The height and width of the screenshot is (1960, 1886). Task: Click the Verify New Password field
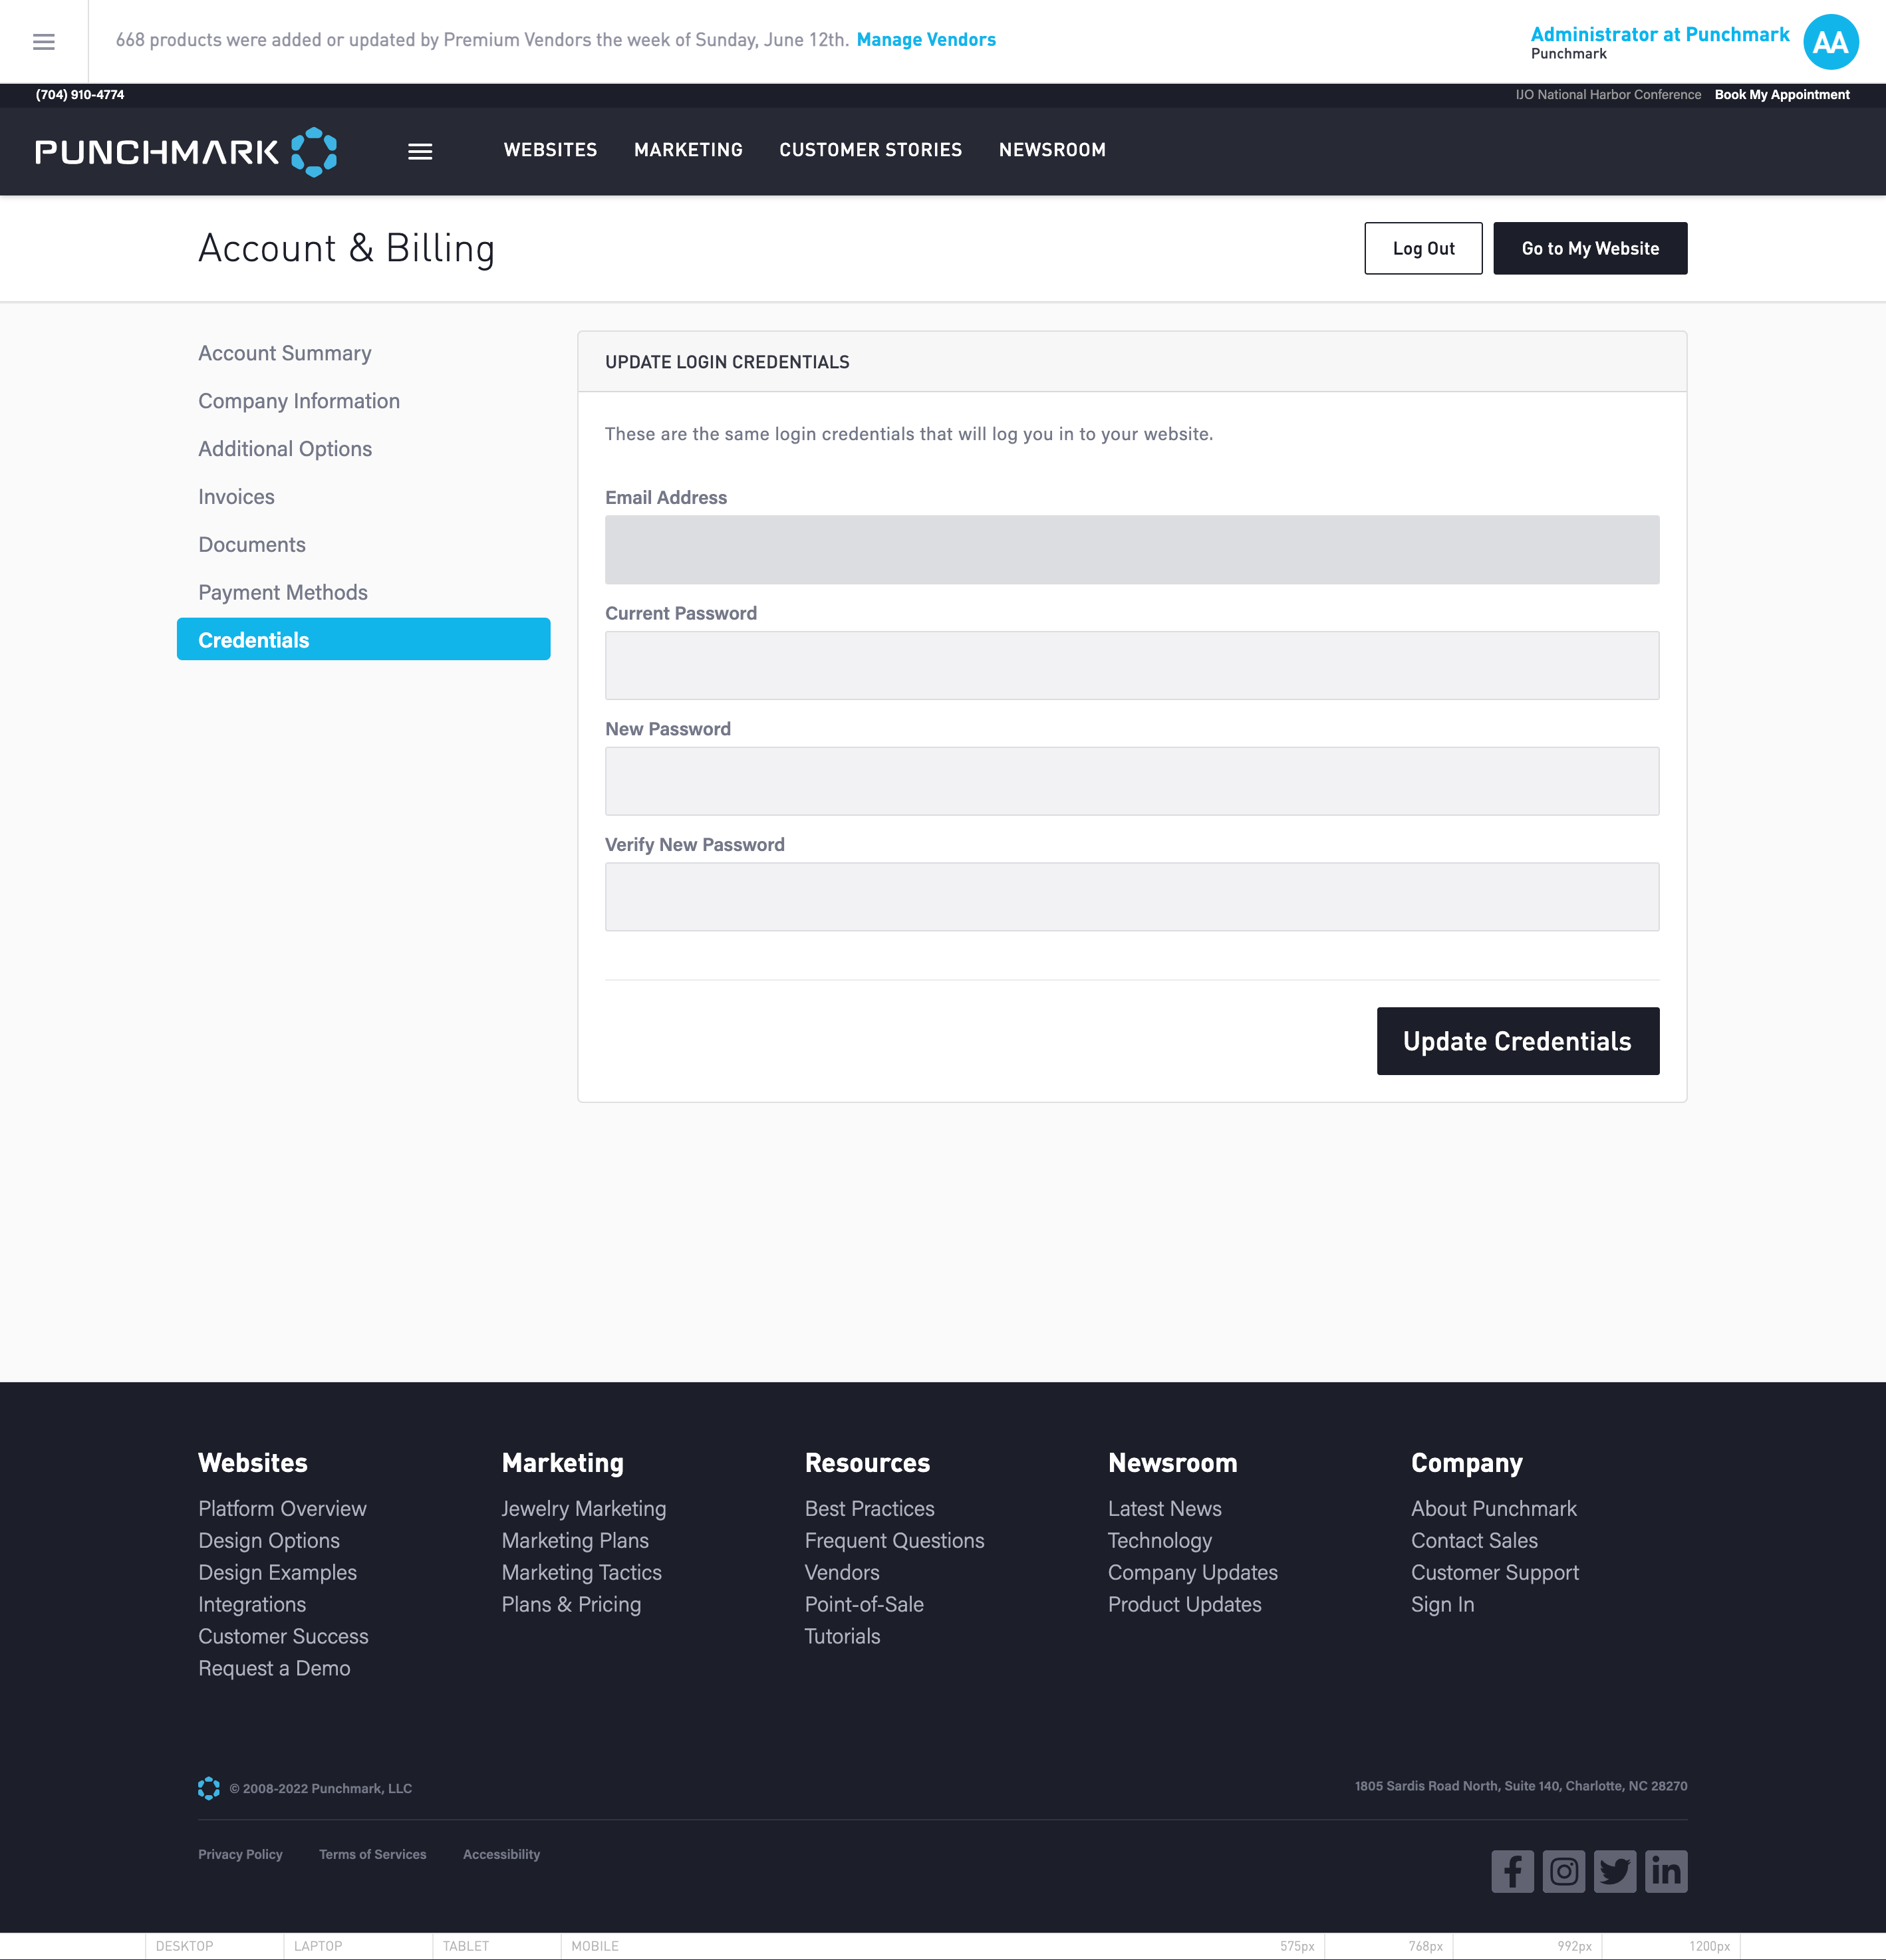[x=1131, y=897]
